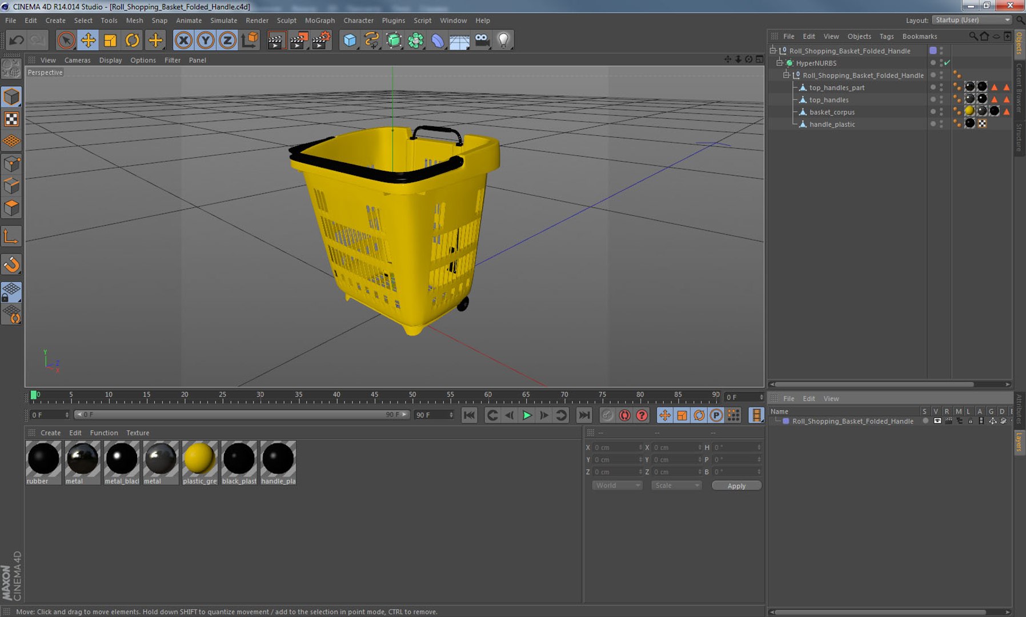1026x617 pixels.
Task: Collapse the top Roll_Shopping_Basket_Folded_Handle root object
Action: [x=773, y=51]
